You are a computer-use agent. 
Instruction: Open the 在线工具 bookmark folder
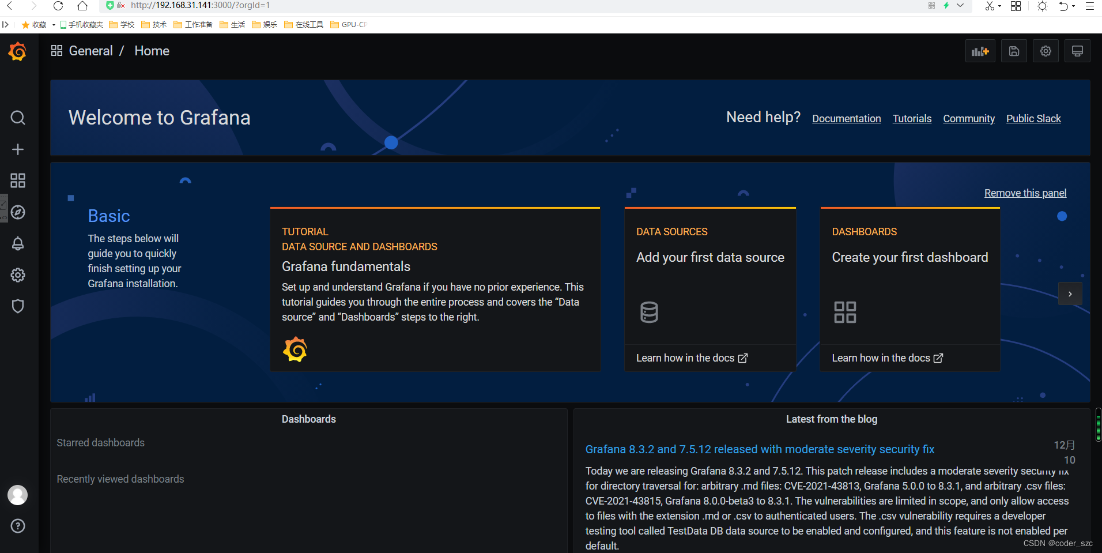[304, 25]
